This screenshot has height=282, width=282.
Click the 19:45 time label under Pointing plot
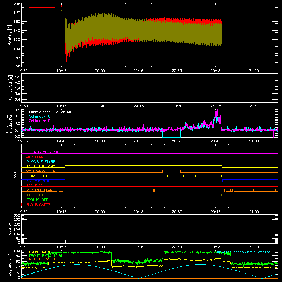(x=61, y=71)
